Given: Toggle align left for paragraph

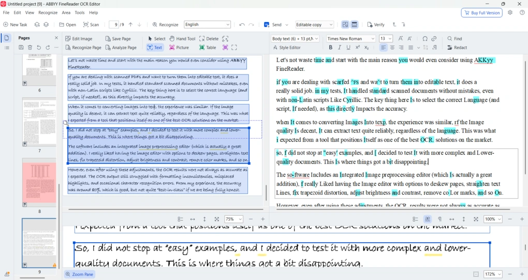Looking at the screenshot, I should [x=383, y=48].
